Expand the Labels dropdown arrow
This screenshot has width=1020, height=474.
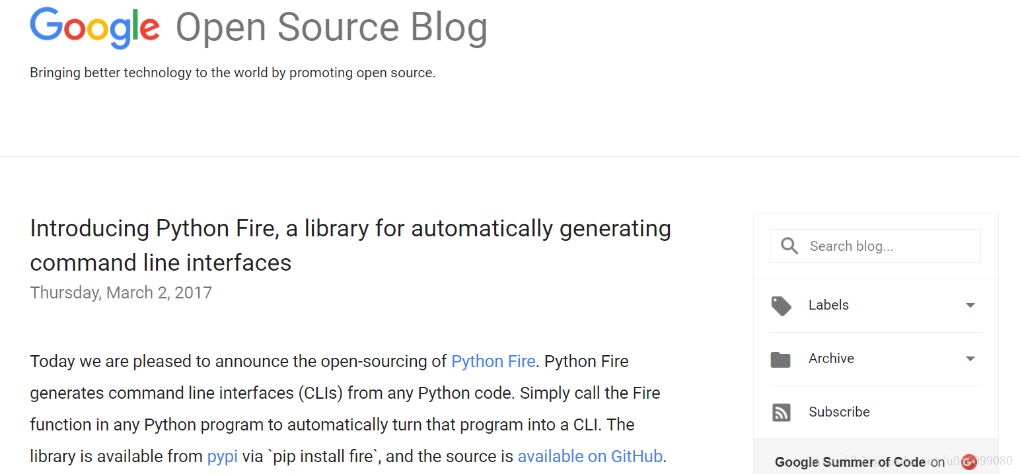point(970,305)
